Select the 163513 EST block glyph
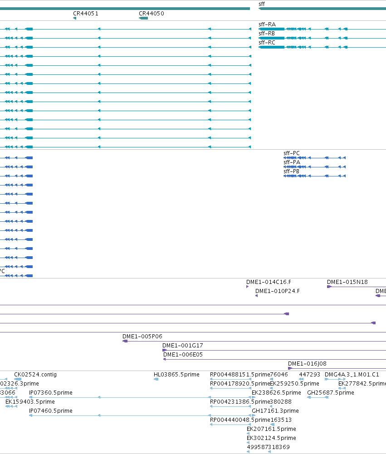Image resolution: width=386 pixels, height=454 pixels. pos(272,425)
